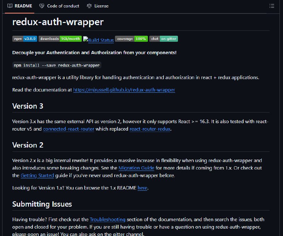The width and height of the screenshot is (283, 236).
Task: Click the book icon beside README
Action: point(10,6)
